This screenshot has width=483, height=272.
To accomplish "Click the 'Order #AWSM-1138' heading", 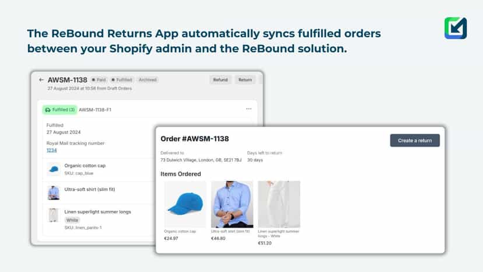I will 195,139.
